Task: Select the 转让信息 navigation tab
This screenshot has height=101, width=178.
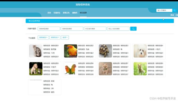Action: coord(83,13)
